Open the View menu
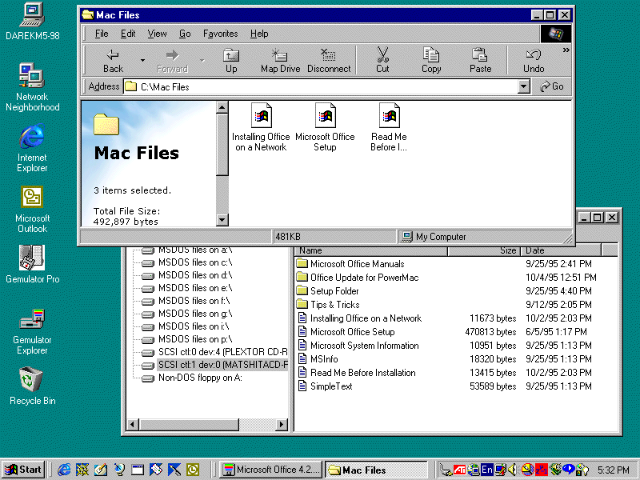Screen dimensions: 640x480 point(157,34)
